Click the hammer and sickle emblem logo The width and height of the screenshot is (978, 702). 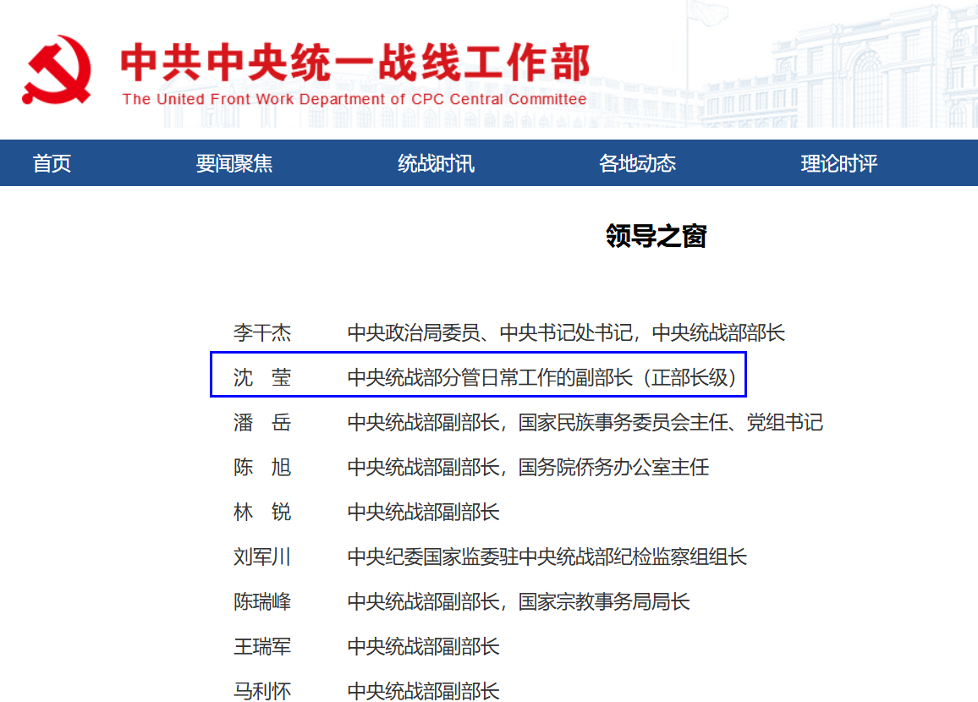(57, 70)
